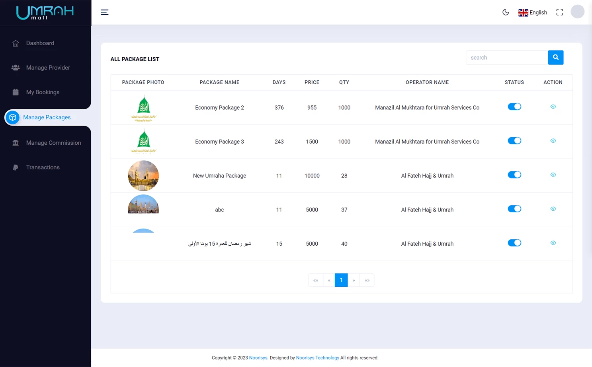The width and height of the screenshot is (592, 367).
Task: Open My Bookings section
Action: (x=43, y=92)
